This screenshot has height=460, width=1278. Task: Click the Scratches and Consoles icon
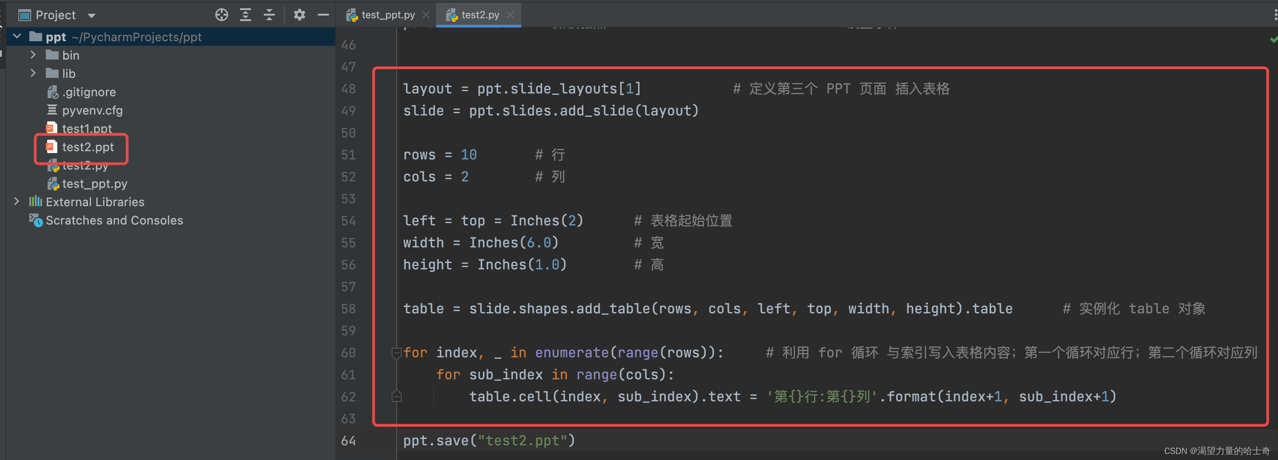pos(36,220)
